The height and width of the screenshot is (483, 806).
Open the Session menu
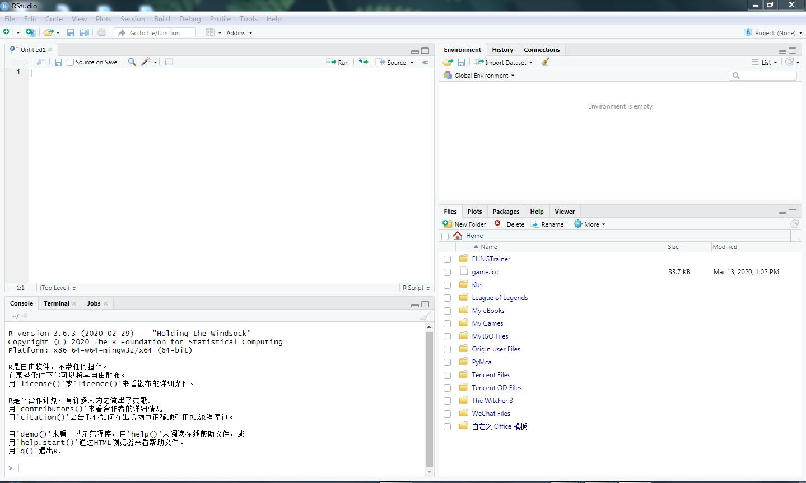coord(133,18)
